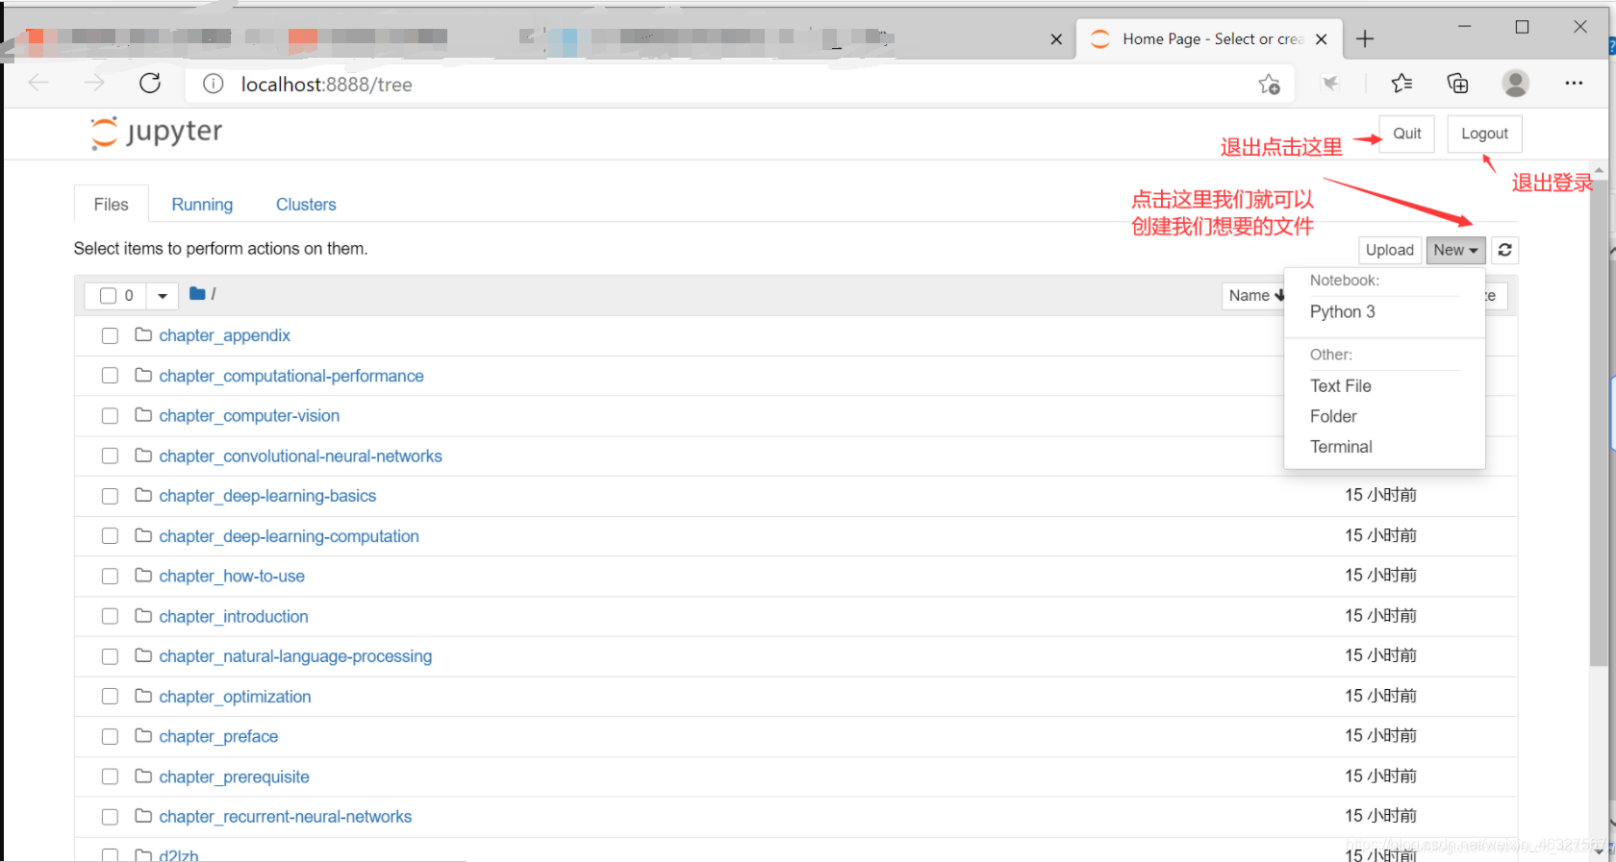Open the browser Favorites list icon
The height and width of the screenshot is (862, 1616).
[x=1401, y=84]
